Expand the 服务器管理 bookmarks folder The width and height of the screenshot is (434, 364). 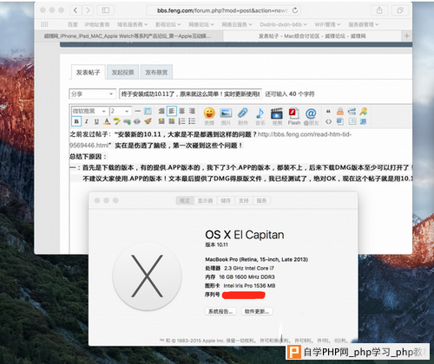364,24
